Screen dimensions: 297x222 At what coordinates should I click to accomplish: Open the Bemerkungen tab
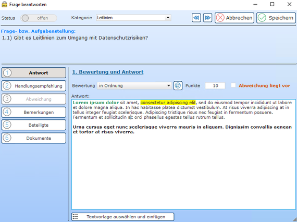pyautogui.click(x=34, y=112)
